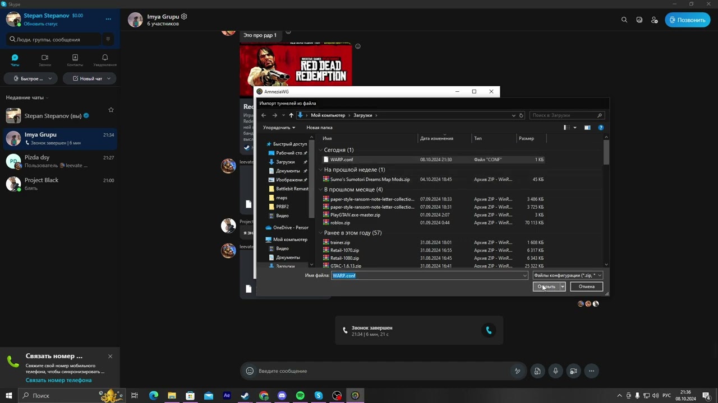Switch to the Skype Calls tab

pyautogui.click(x=45, y=60)
